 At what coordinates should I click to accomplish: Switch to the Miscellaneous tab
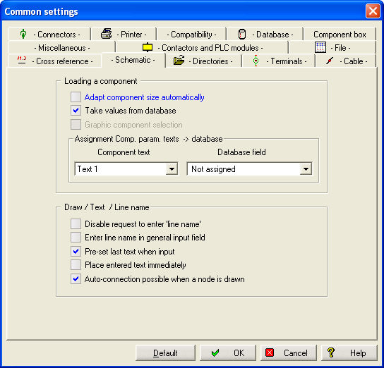[62, 48]
